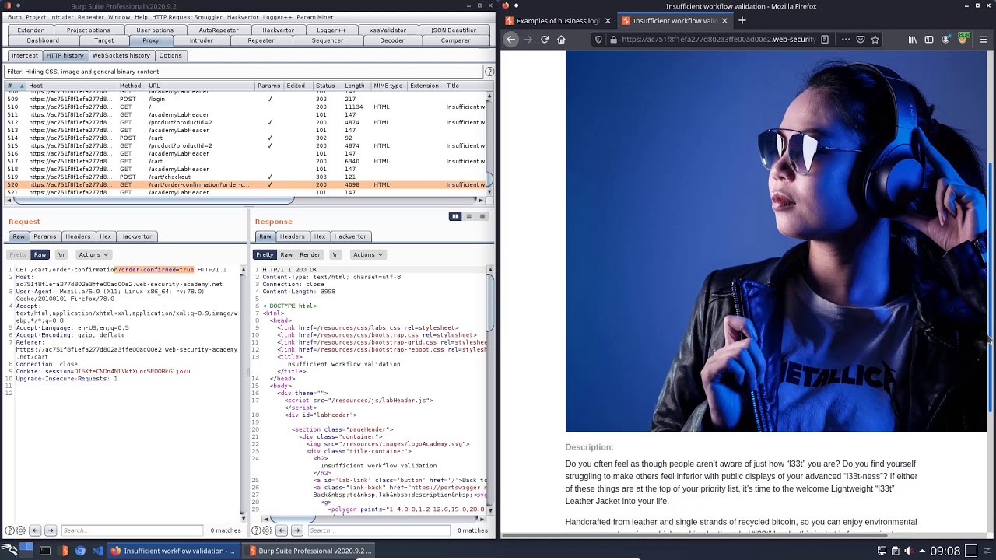
Task: Open a new Firefox tab
Action: pyautogui.click(x=742, y=20)
